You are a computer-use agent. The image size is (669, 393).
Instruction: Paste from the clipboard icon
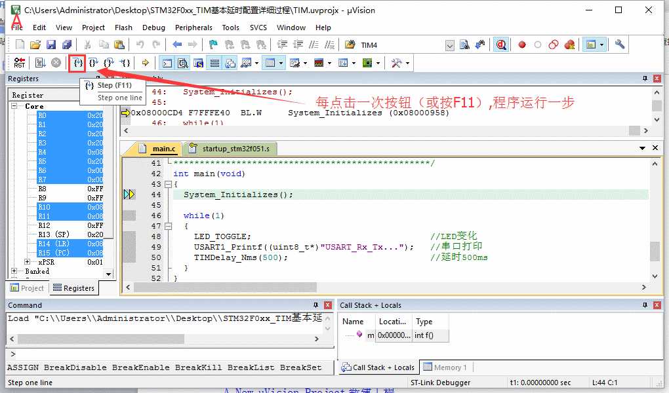119,45
